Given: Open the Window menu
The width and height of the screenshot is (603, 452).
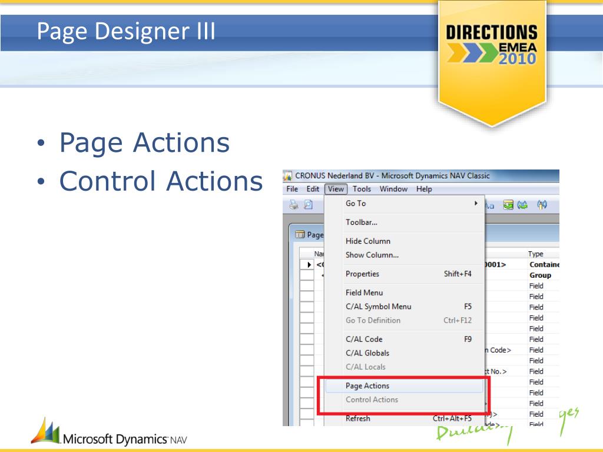Looking at the screenshot, I should click(x=393, y=189).
